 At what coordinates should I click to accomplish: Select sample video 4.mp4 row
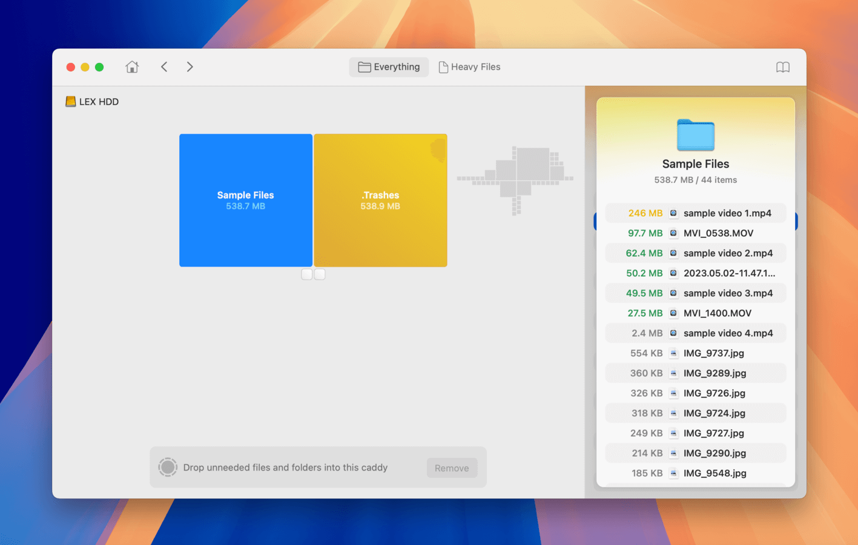click(696, 333)
